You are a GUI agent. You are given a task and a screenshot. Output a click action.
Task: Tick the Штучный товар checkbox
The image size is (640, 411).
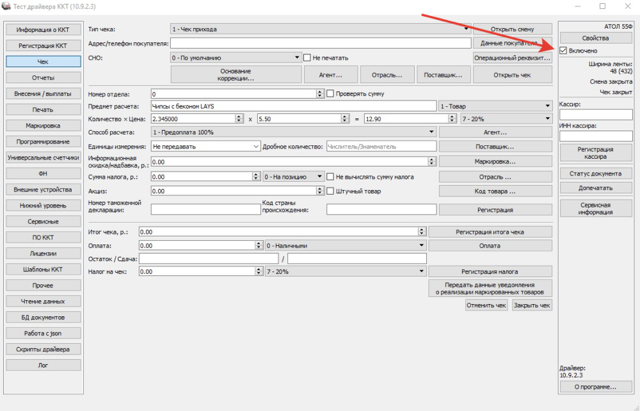330,191
